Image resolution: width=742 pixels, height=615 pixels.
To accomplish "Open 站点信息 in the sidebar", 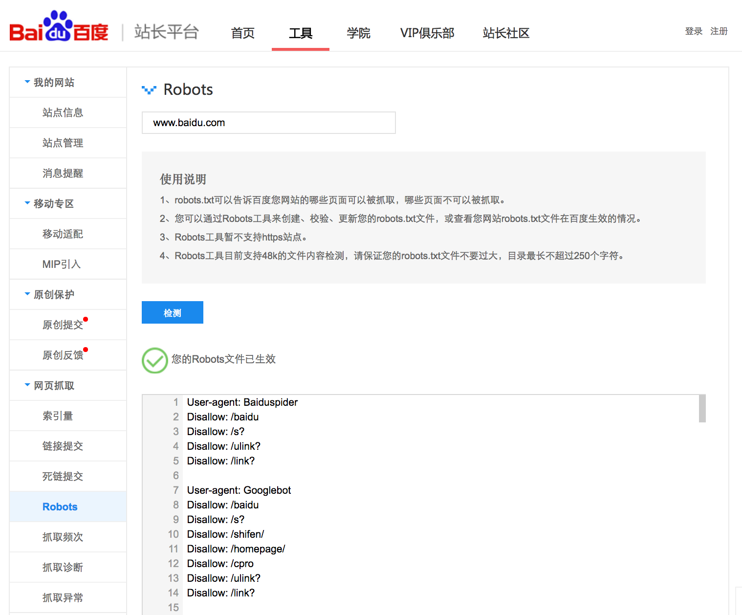I will click(68, 112).
